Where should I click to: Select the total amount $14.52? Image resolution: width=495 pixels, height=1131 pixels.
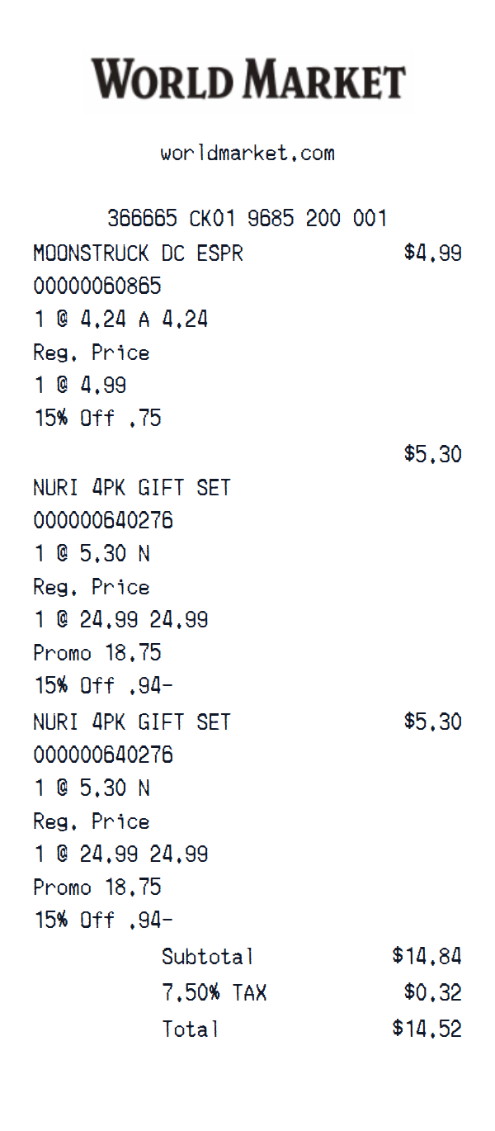tap(427, 1029)
